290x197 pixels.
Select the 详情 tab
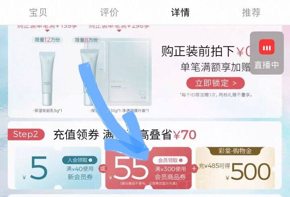[180, 12]
